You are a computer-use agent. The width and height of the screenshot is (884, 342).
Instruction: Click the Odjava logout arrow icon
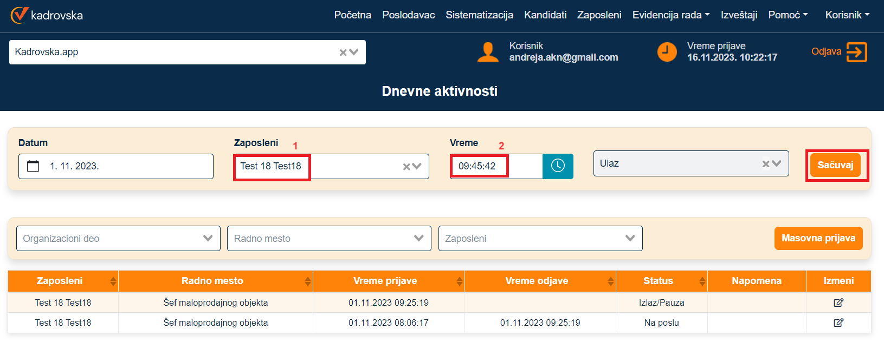[x=856, y=52]
